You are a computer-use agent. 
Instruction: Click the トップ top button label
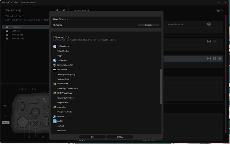(34, 89)
